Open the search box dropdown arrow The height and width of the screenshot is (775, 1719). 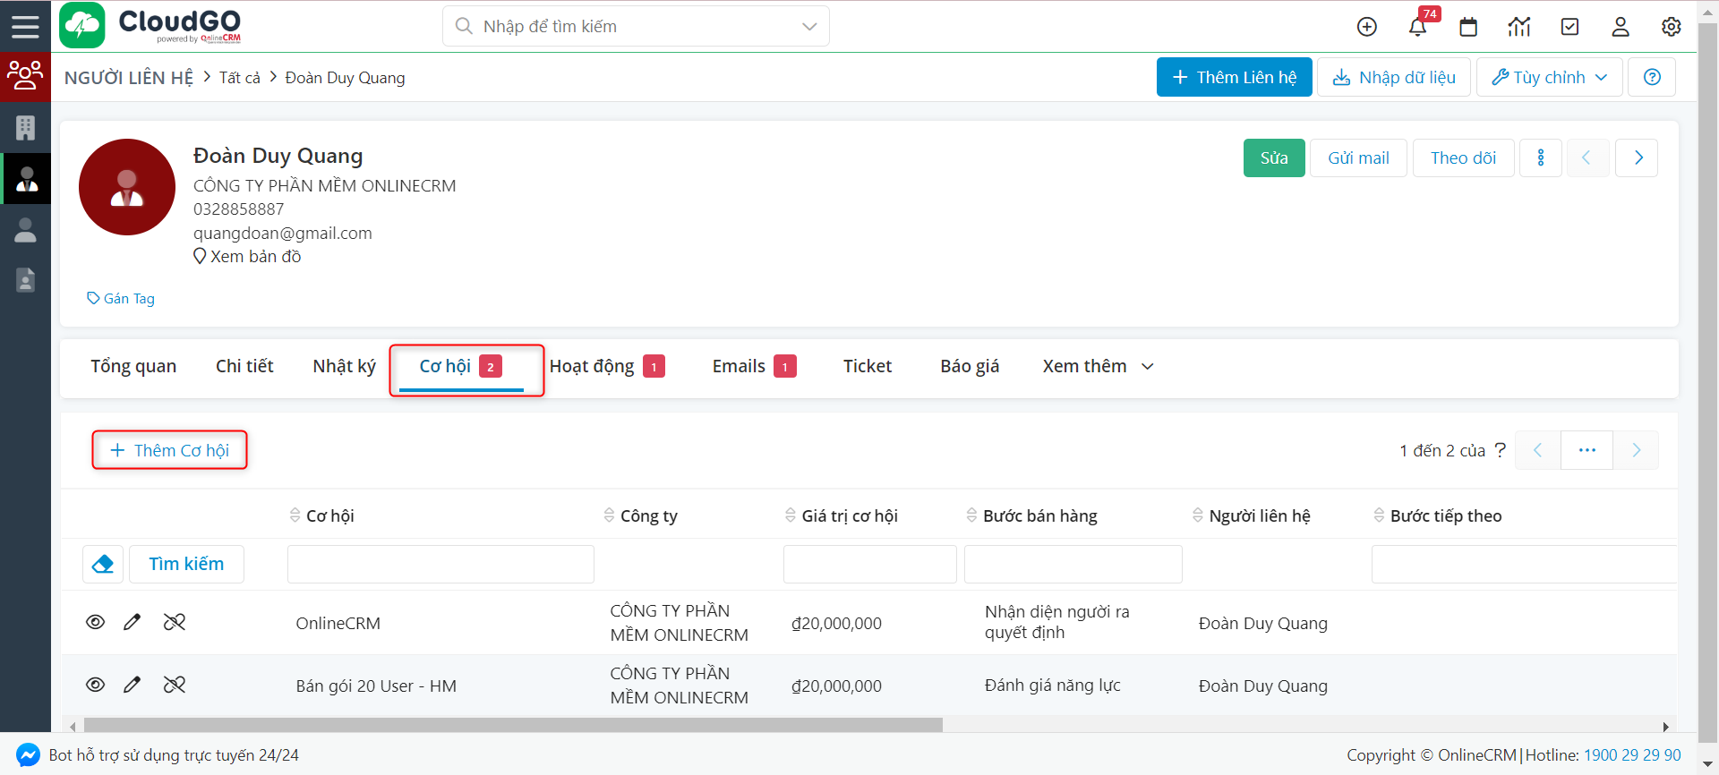[809, 26]
